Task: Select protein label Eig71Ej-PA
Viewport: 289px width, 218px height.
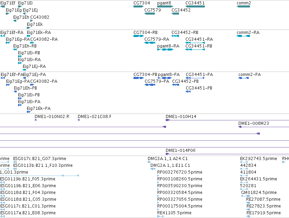Action: (34, 75)
